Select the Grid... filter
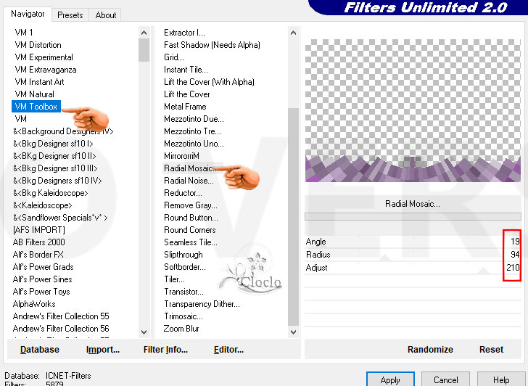Screen dimensions: 528x386 pos(174,57)
